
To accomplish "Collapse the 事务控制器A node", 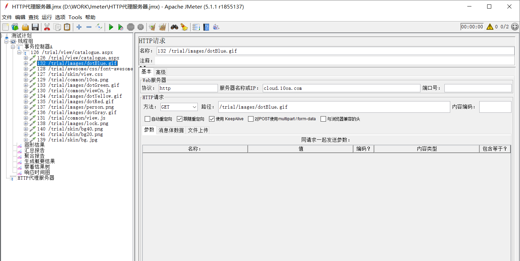I will 13,47.
